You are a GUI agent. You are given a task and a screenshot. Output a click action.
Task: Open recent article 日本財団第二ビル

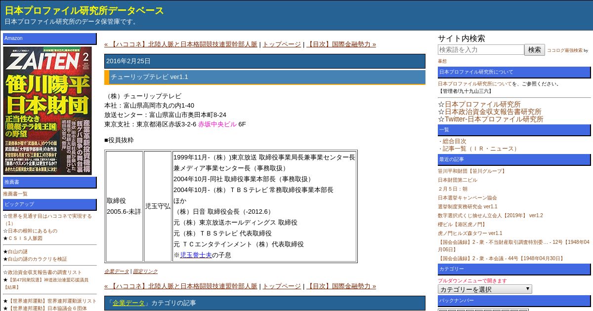pos(458,180)
